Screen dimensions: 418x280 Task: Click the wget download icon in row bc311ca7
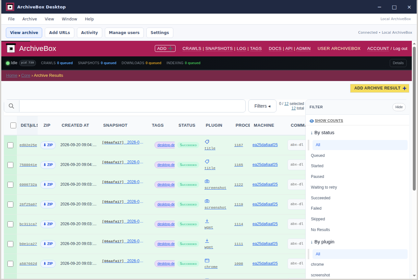coord(207,221)
